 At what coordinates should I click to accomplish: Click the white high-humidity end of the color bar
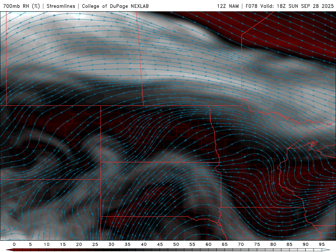click(326, 250)
